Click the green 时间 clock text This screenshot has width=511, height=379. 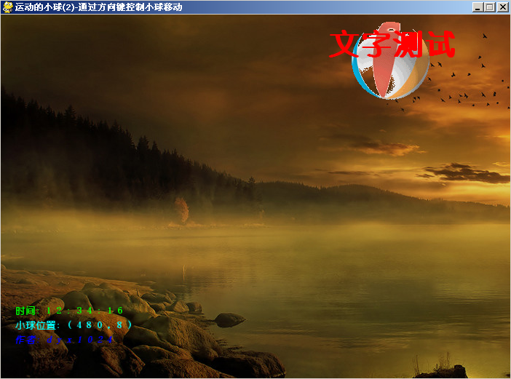[x=69, y=311]
